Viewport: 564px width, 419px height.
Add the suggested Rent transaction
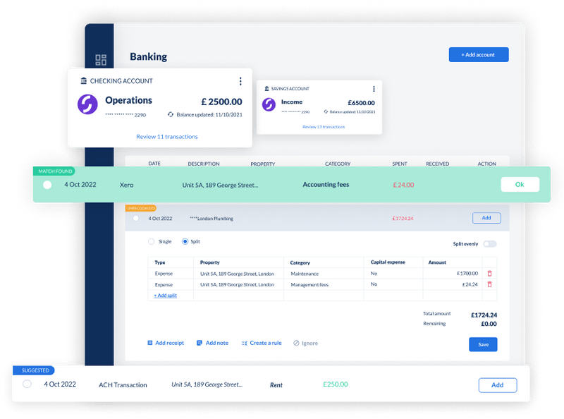coord(498,385)
